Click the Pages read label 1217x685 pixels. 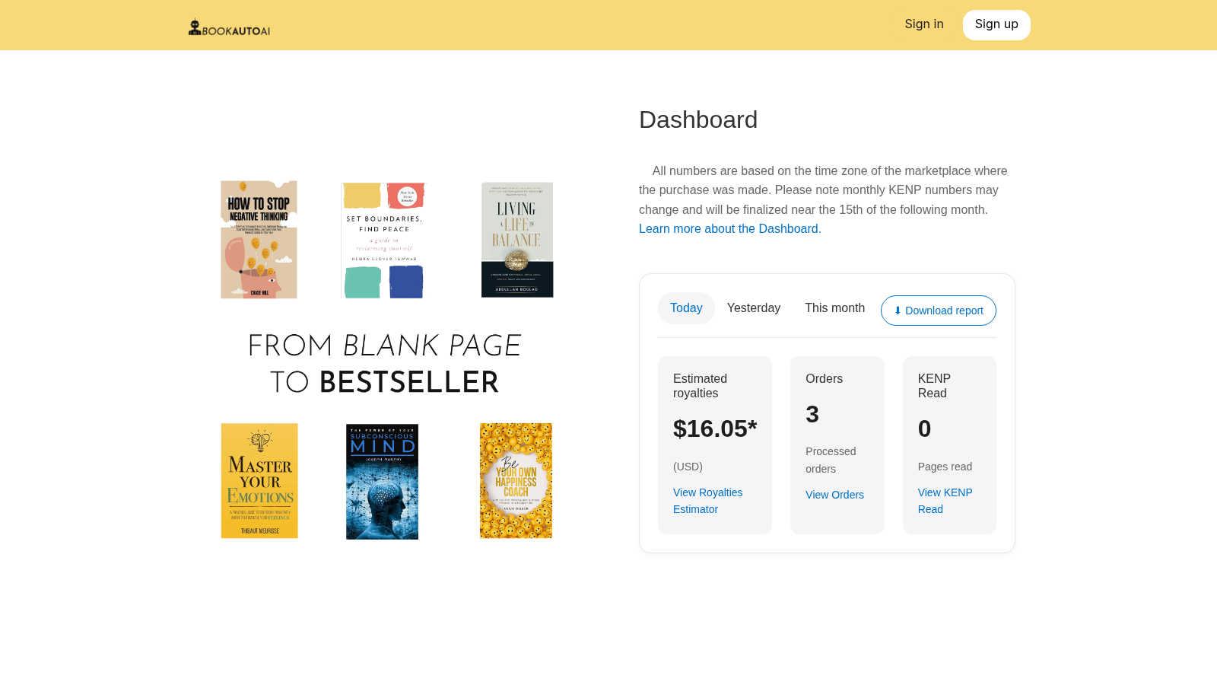[945, 467]
